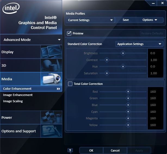Click the Red slider handle
This screenshot has height=154, width=167.
(128, 92)
